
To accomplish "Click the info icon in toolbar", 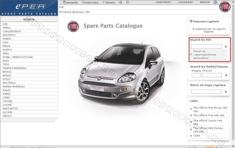I will click(215, 2).
